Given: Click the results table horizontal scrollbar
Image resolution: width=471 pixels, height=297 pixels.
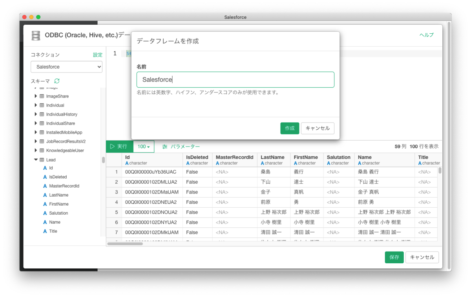Looking at the screenshot, I should tap(125, 244).
